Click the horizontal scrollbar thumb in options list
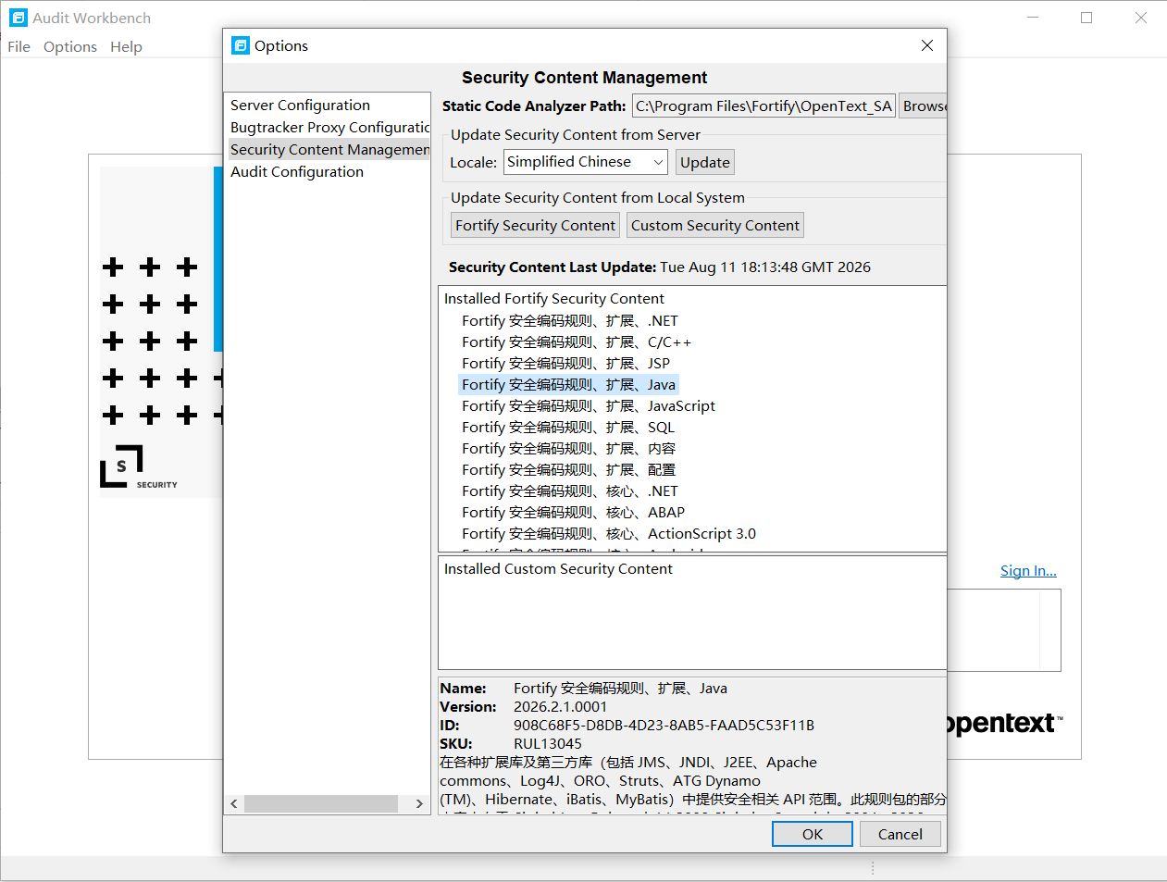Image resolution: width=1167 pixels, height=882 pixels. 321,803
